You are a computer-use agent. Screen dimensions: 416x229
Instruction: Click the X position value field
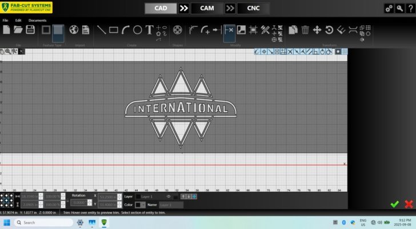pos(107,197)
